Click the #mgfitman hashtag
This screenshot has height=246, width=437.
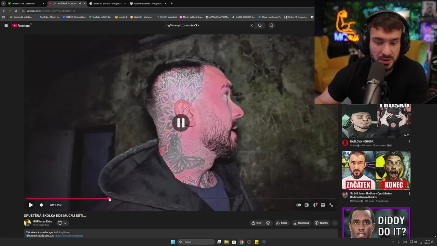click(65, 232)
